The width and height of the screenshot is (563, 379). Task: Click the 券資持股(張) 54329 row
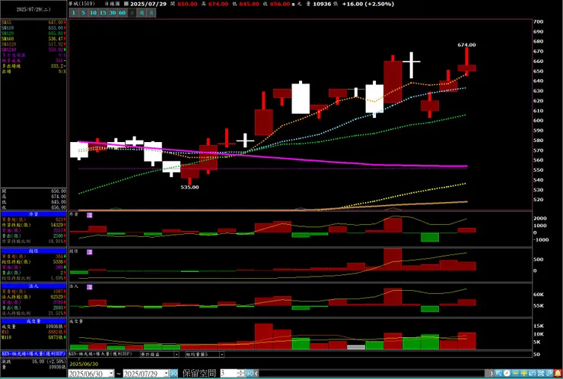(33, 225)
